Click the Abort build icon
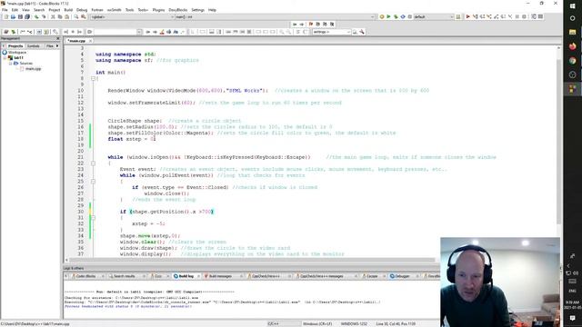This screenshot has width=582, height=327. tap(410, 16)
